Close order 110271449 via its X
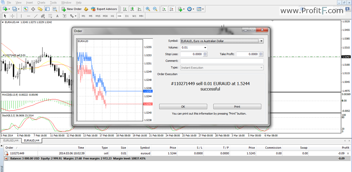Image resolution: width=352 pixels, height=172 pixels. [348, 154]
